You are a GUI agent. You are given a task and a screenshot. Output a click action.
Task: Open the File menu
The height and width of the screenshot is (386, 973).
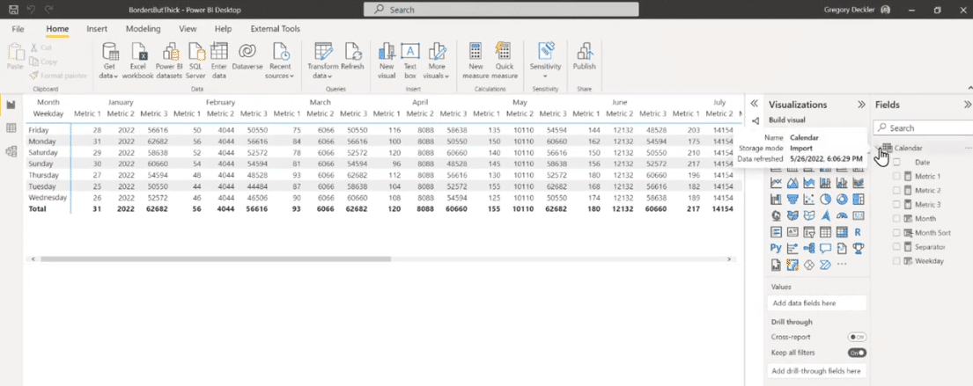coord(18,28)
